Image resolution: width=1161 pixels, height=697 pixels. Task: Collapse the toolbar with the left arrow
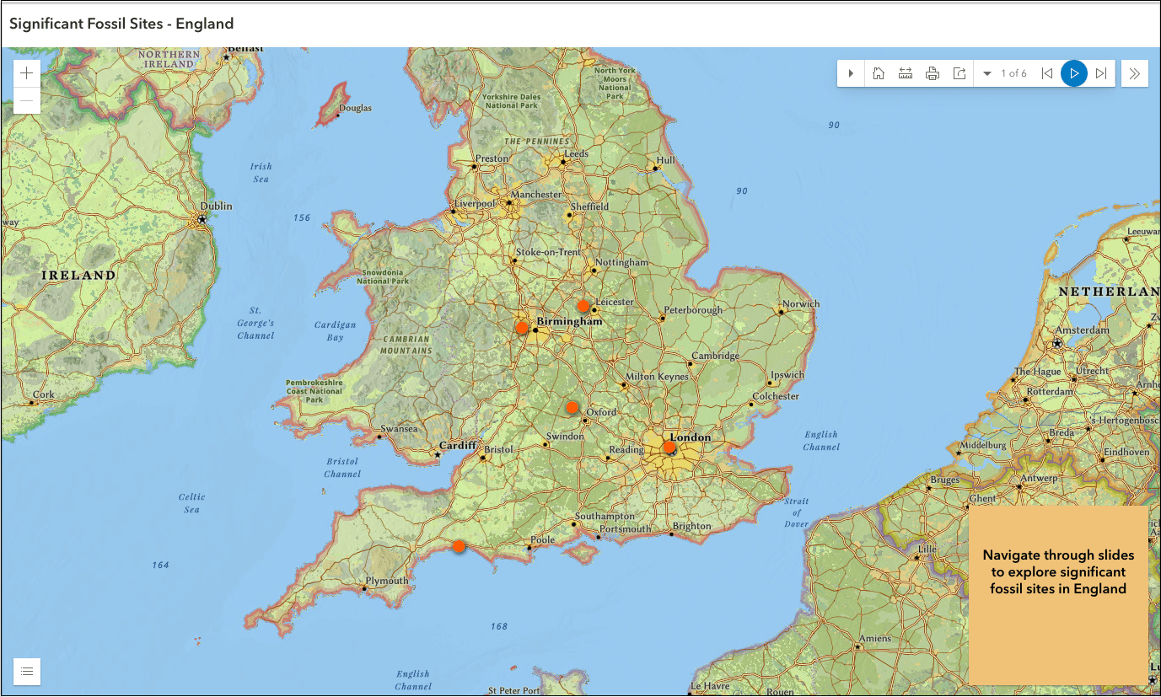click(x=850, y=73)
